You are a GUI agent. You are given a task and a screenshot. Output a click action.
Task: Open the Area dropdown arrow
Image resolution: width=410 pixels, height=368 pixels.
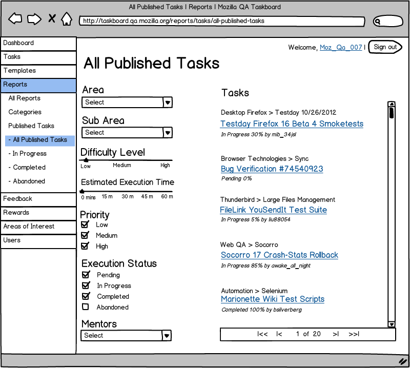168,103
